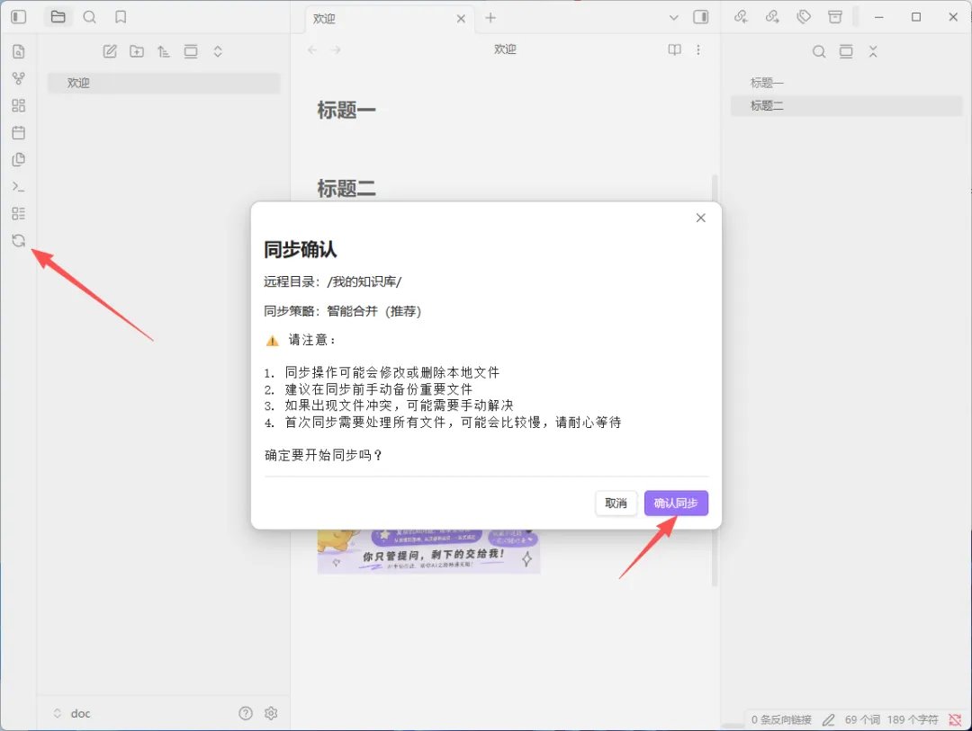Click the 标题二 heading in editor

point(346,188)
